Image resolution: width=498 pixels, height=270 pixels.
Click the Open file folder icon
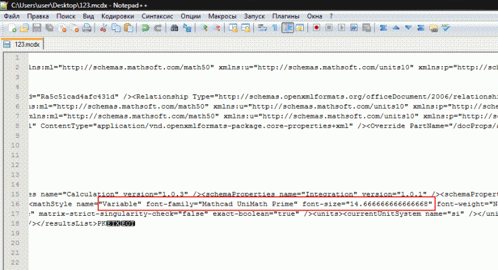click(x=24, y=28)
